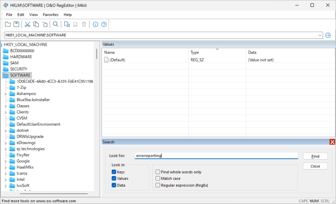Click the 7-Zip folder icon
Screen dimensions: 336x204
click(x=12, y=87)
